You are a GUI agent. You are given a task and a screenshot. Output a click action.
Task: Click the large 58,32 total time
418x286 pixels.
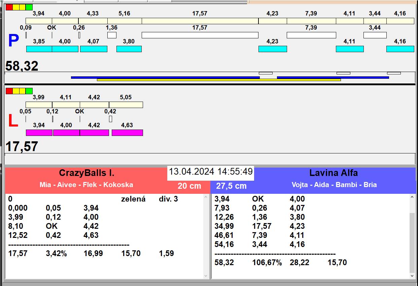click(x=22, y=66)
